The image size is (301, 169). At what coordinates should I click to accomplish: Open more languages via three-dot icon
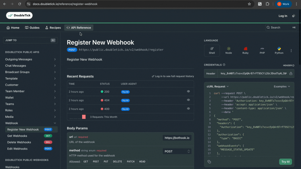(291, 51)
